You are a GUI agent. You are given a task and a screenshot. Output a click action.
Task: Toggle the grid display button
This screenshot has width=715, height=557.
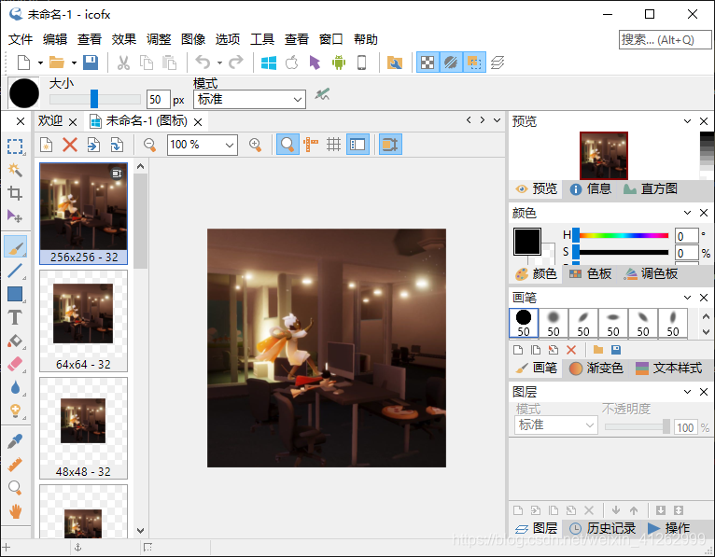point(334,145)
